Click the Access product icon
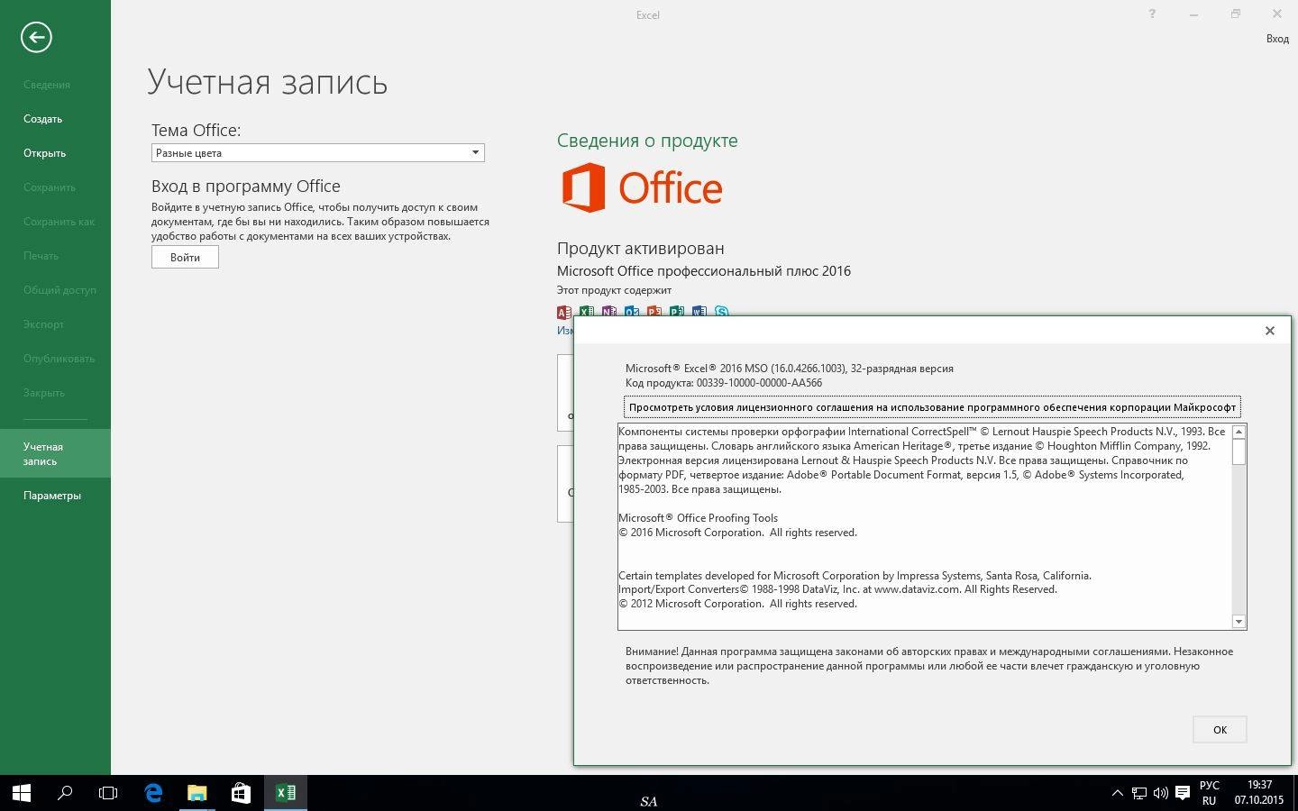 click(x=564, y=312)
